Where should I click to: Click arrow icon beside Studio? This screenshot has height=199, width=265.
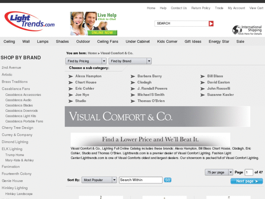71,101
